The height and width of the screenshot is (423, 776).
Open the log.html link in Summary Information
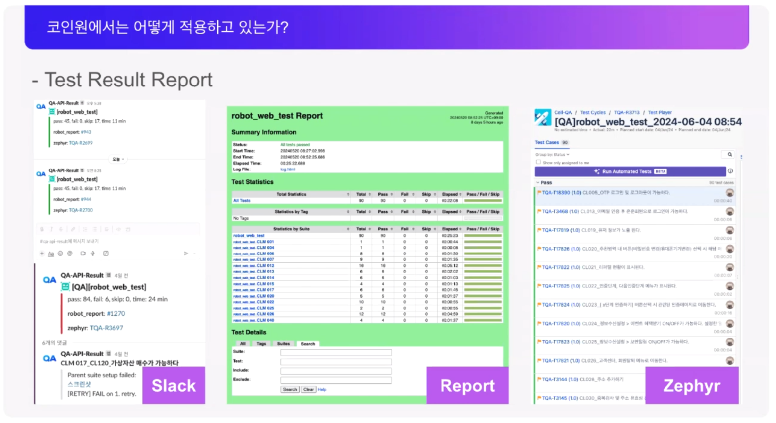(x=288, y=169)
